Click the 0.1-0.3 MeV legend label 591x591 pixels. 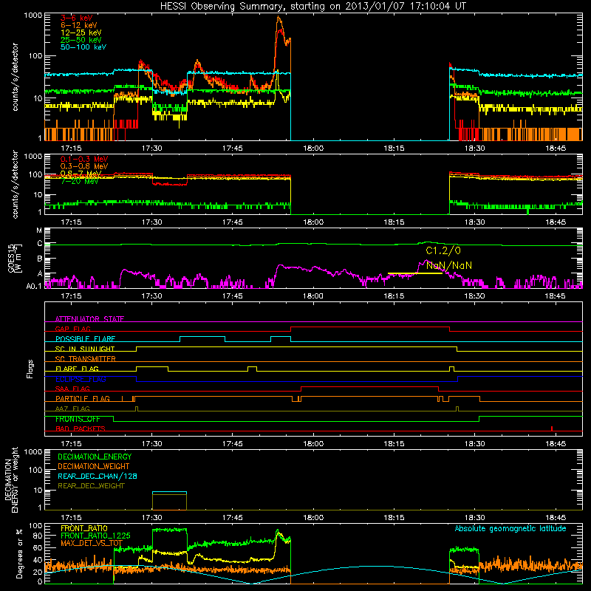coord(84,159)
